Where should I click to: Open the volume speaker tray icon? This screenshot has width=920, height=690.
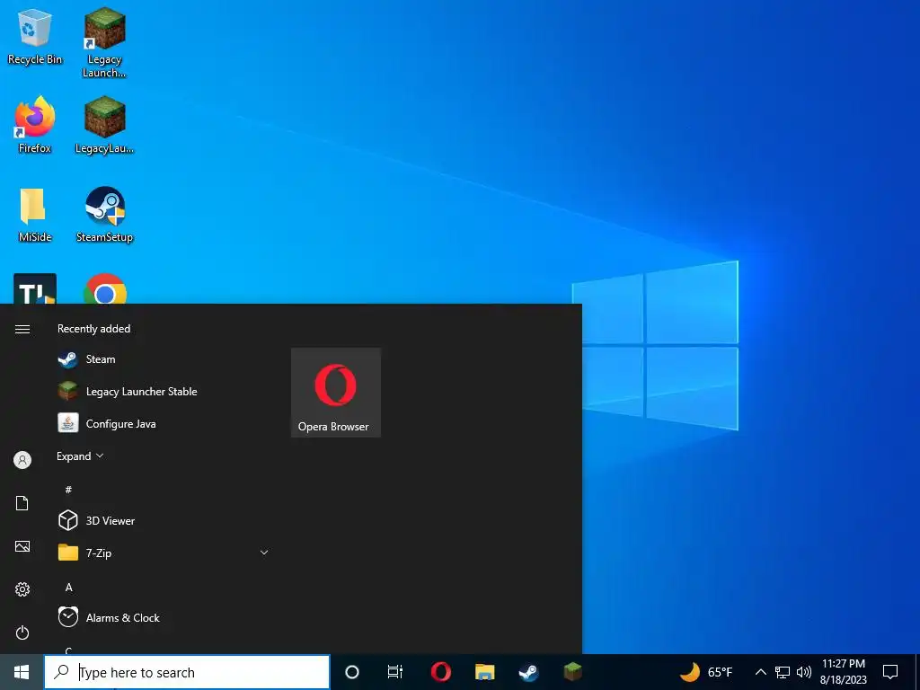(804, 672)
